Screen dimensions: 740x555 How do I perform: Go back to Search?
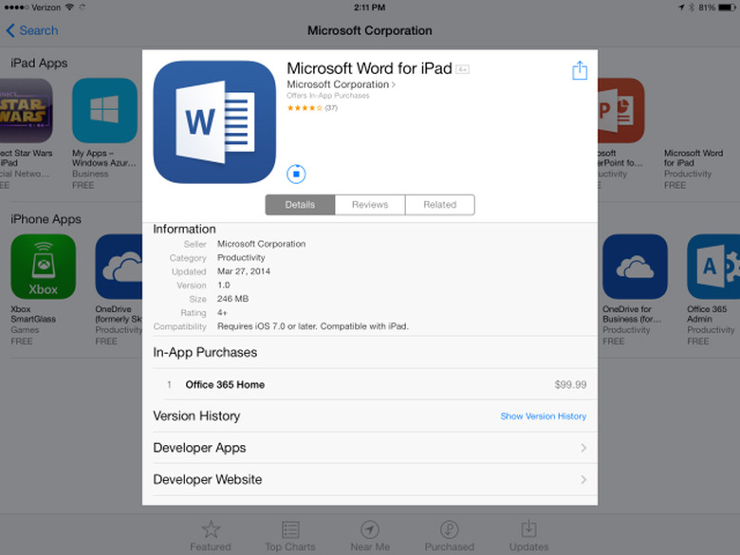32,30
